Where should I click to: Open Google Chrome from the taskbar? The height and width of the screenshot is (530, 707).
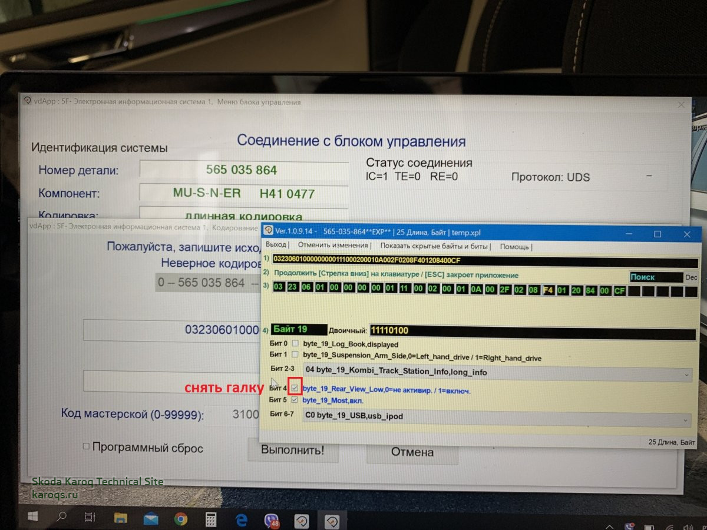181,518
